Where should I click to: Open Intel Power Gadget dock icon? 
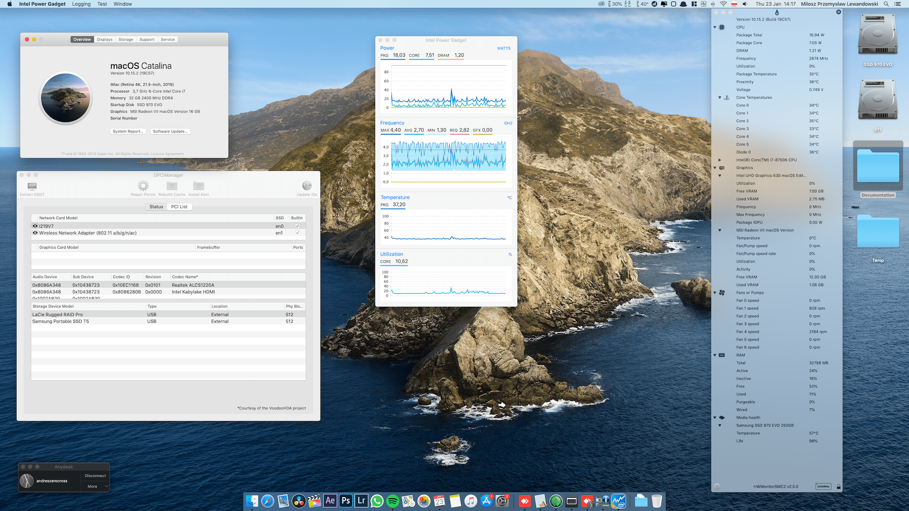pos(618,501)
